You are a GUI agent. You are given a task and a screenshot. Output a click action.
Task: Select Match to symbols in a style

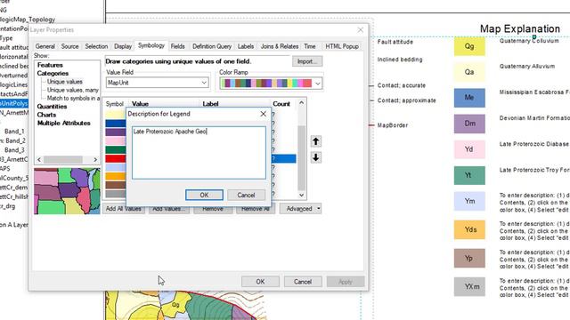click(73, 99)
